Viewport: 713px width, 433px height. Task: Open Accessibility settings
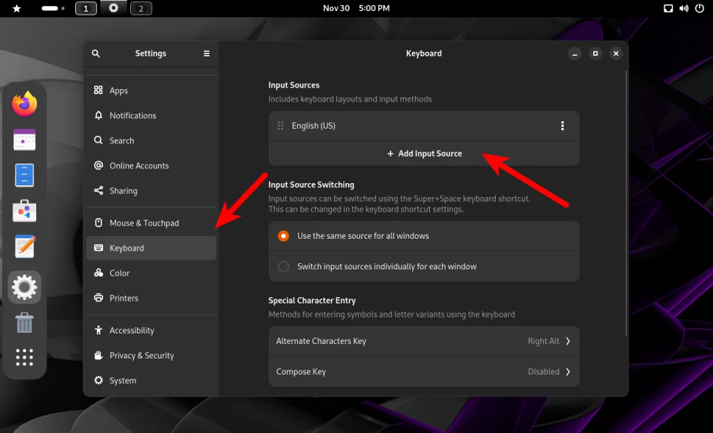click(x=151, y=330)
